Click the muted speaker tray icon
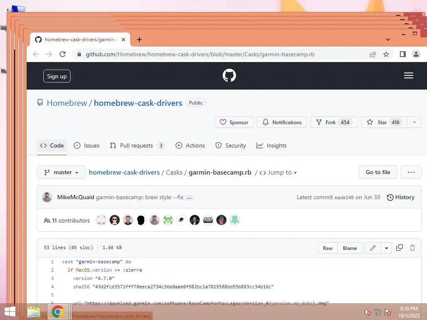Image resolution: width=427 pixels, height=320 pixels. point(367,312)
